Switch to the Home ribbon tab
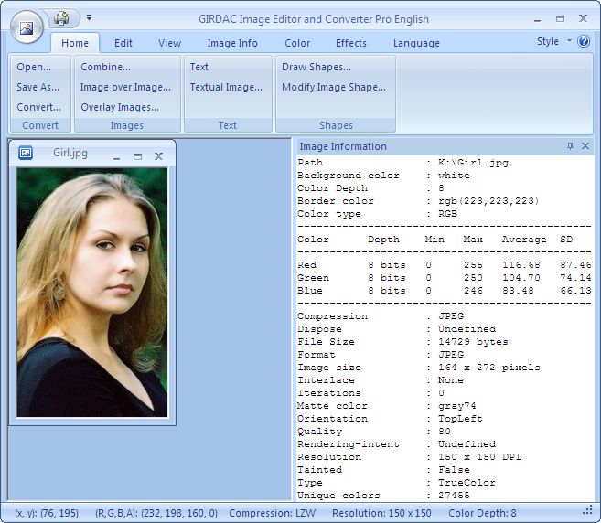The width and height of the screenshot is (601, 523). click(75, 43)
